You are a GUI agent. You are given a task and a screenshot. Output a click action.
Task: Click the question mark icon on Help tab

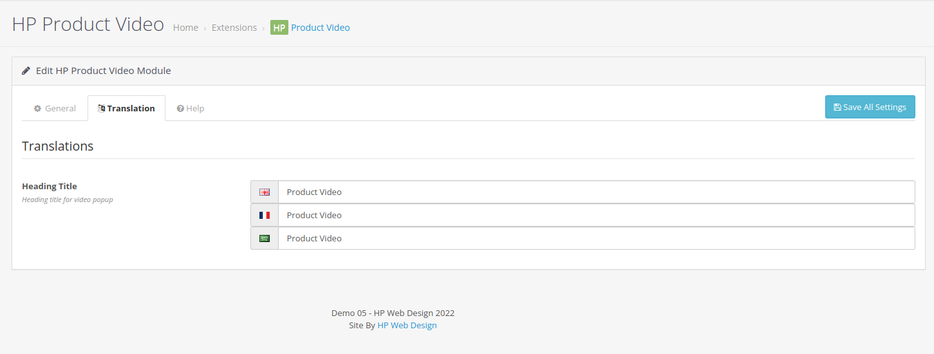click(x=180, y=109)
